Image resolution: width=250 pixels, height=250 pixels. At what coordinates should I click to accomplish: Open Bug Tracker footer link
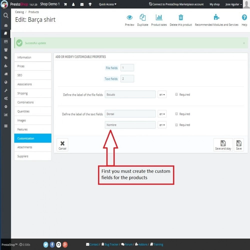click(110, 244)
